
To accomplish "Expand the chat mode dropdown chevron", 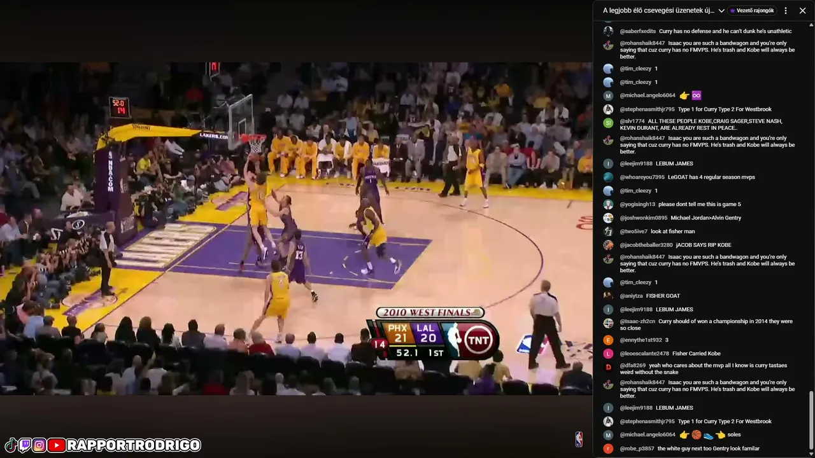I will coord(721,11).
